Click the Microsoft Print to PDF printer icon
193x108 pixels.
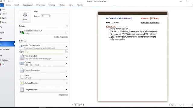pos(22,32)
